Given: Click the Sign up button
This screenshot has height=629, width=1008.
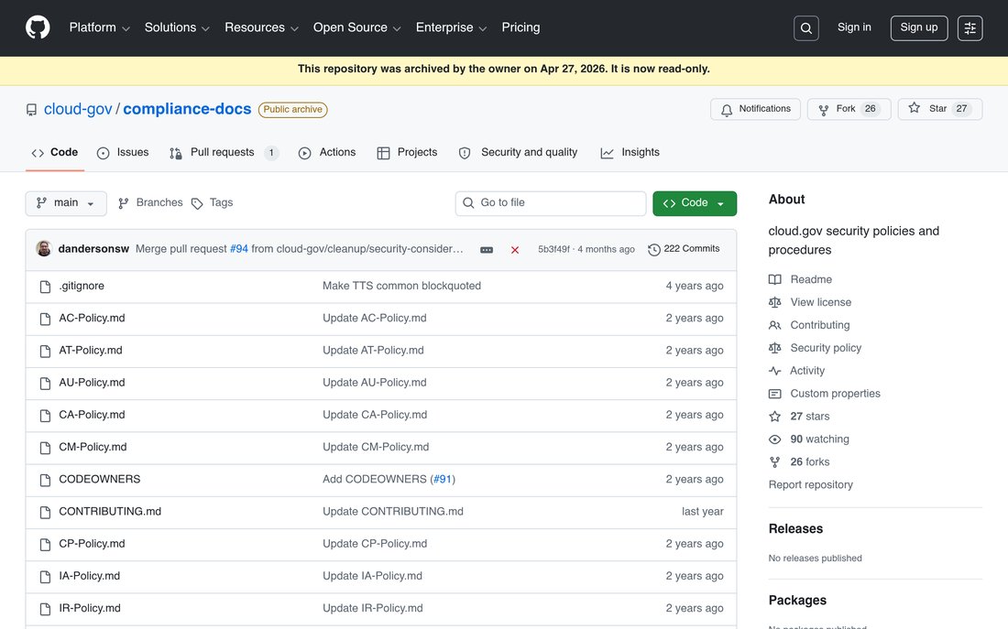Looking at the screenshot, I should click(x=918, y=28).
